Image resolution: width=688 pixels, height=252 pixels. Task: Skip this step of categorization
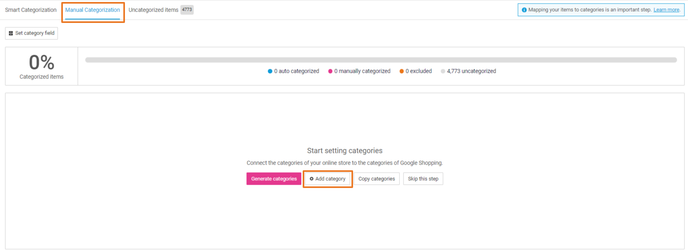pos(423,179)
